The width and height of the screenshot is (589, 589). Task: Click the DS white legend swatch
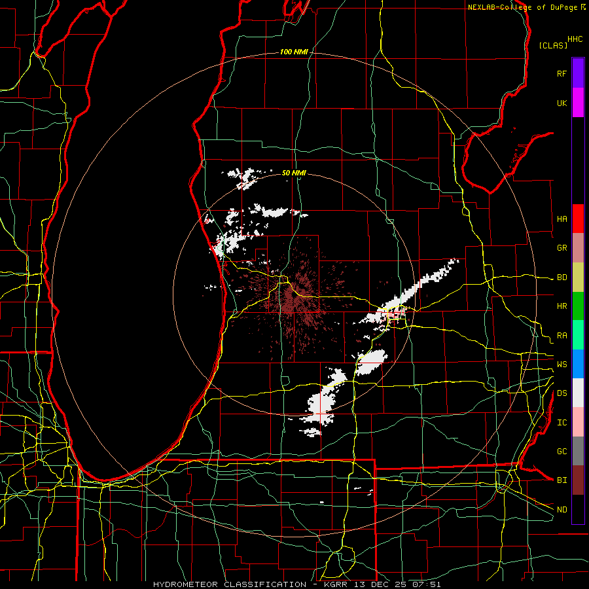(578, 393)
